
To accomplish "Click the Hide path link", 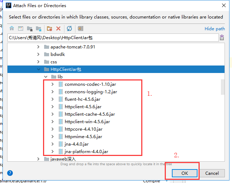I will click(x=215, y=28).
